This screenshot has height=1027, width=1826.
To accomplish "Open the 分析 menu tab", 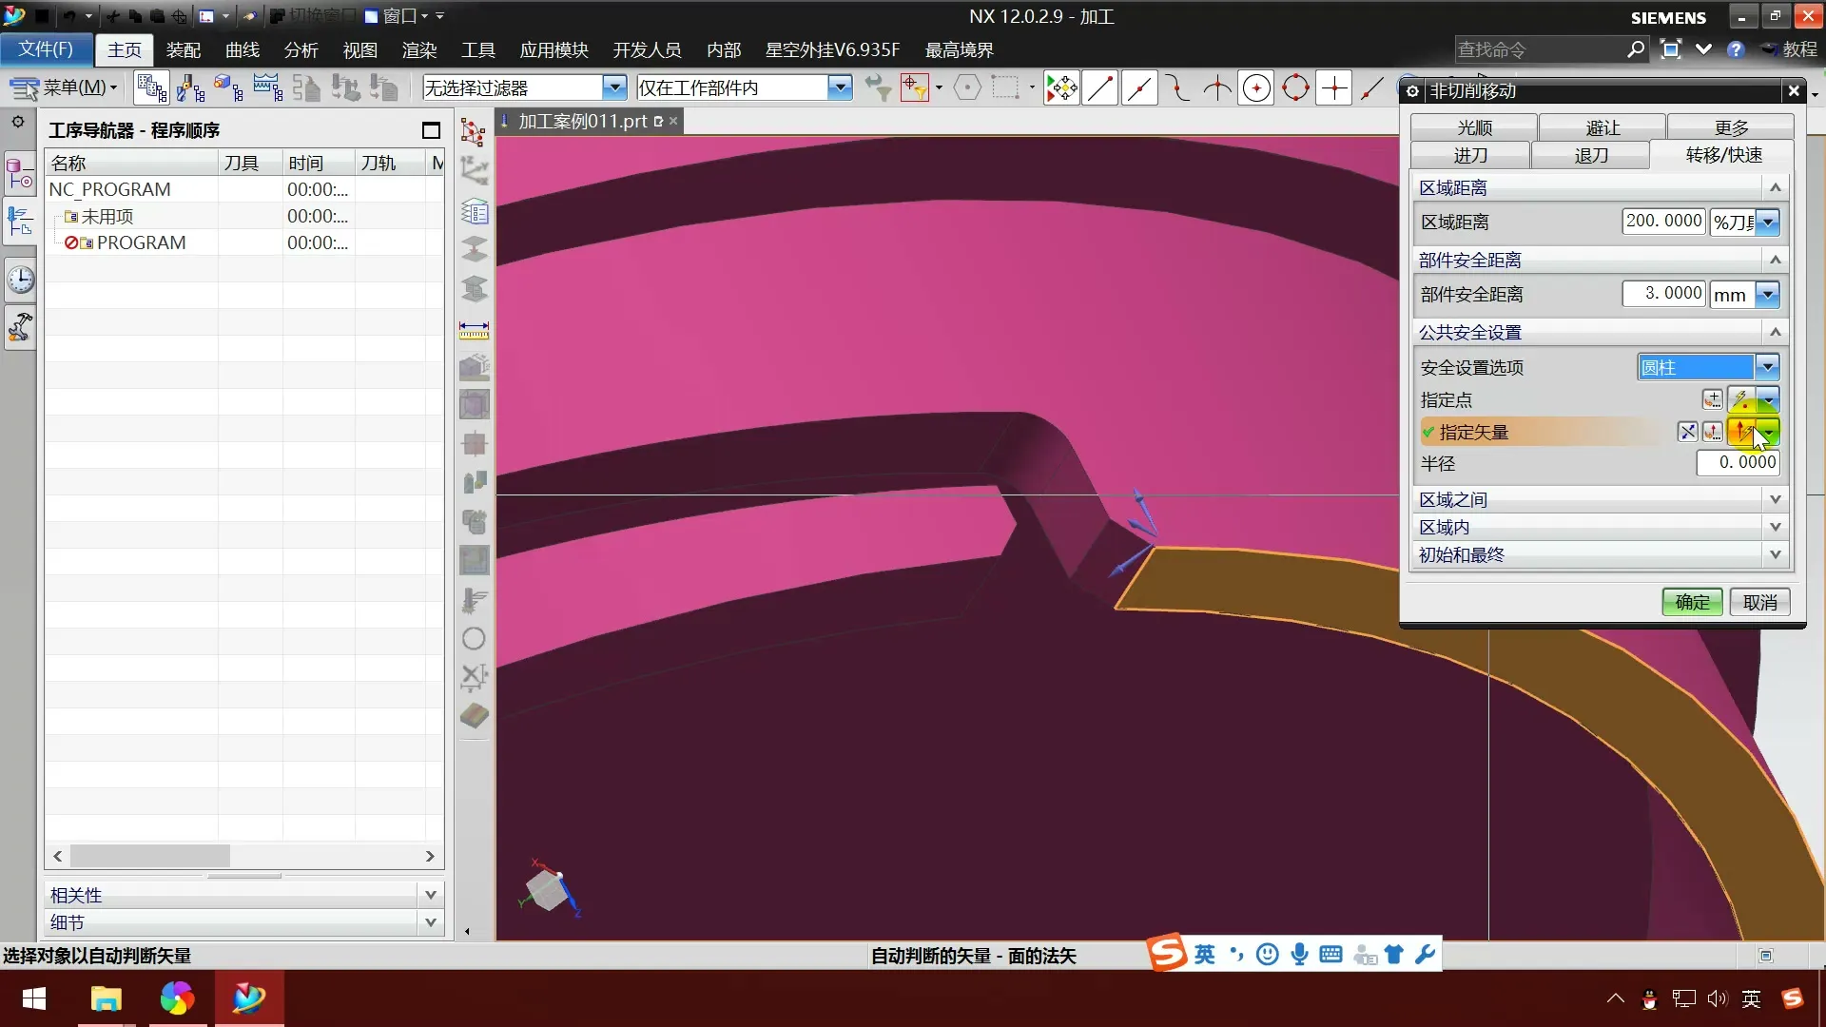I will pos(301,49).
